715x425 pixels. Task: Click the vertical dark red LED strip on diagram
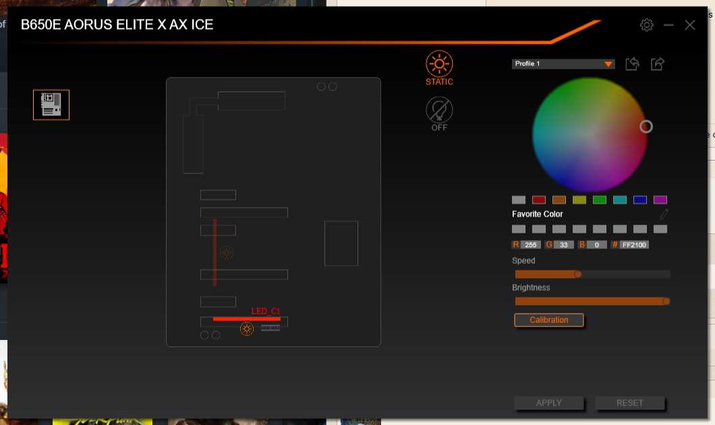(214, 252)
